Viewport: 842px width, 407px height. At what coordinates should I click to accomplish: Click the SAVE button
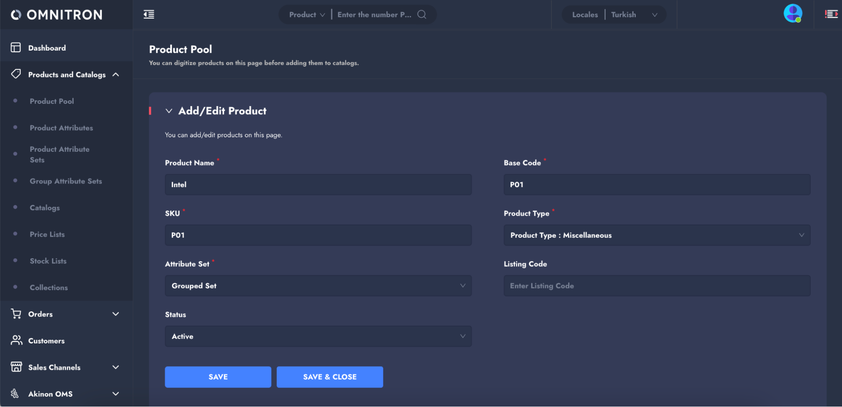(218, 377)
